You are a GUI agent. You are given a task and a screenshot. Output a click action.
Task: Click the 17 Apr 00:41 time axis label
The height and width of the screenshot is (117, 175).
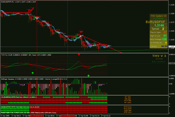(50, 116)
